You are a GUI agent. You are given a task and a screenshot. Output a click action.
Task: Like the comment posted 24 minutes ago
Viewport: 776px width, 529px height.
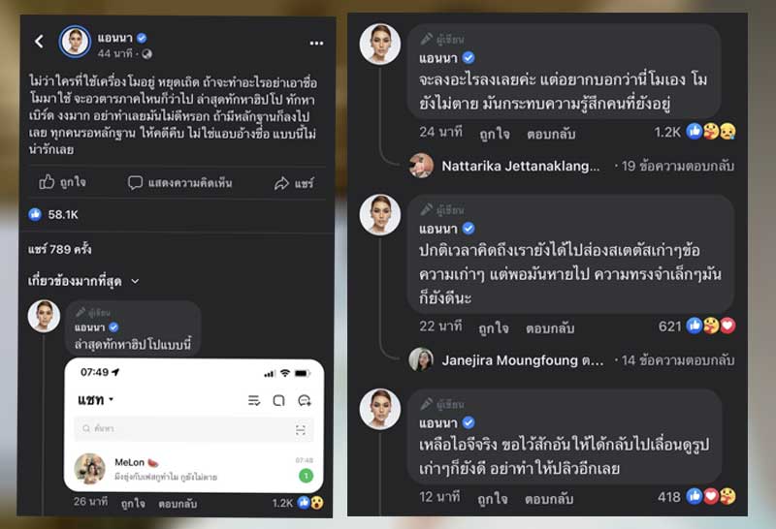pyautogui.click(x=495, y=133)
